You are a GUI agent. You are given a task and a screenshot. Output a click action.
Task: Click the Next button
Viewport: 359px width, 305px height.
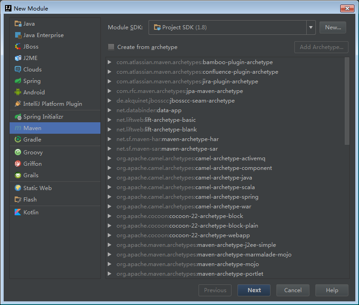[254, 290]
